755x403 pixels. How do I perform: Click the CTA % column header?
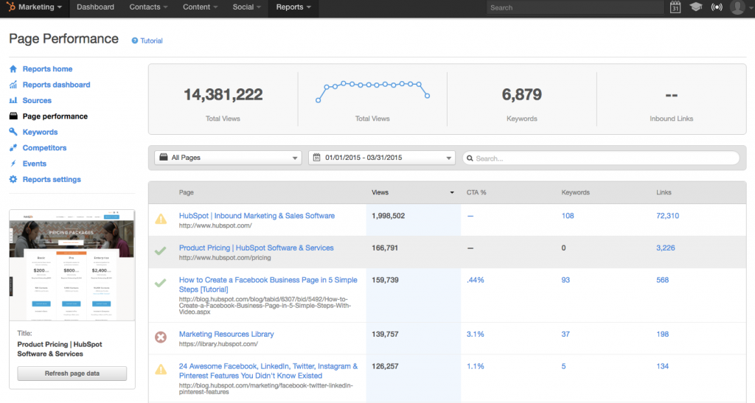476,192
